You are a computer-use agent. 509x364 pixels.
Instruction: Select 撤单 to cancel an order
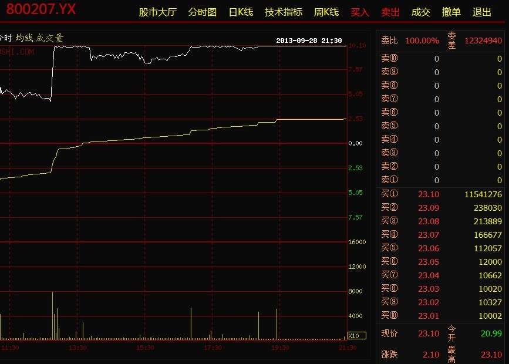tap(451, 12)
